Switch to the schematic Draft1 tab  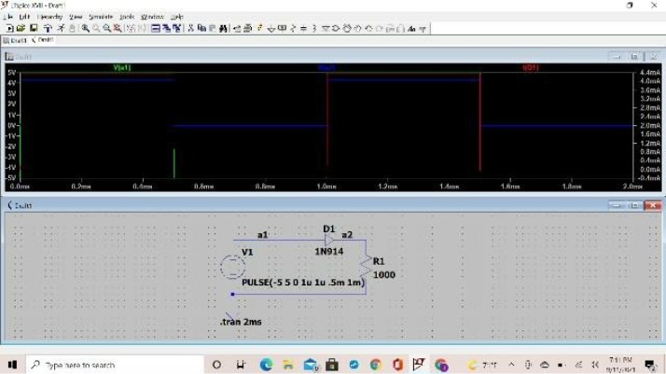pyautogui.click(x=43, y=40)
